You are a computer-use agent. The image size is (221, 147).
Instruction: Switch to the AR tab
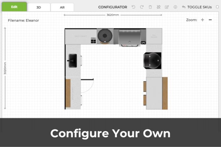(x=62, y=7)
